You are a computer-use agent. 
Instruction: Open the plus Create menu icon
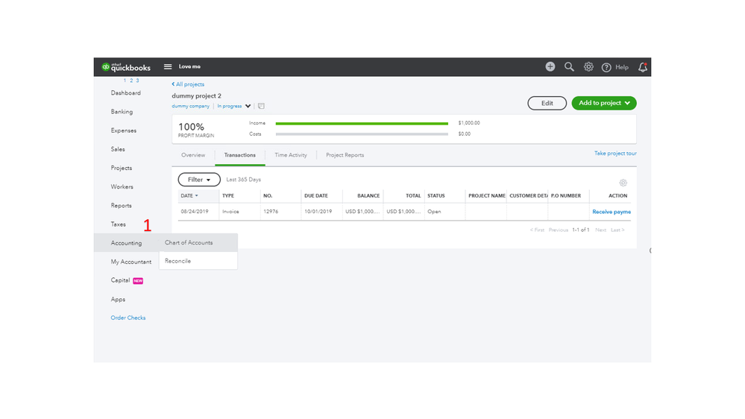pyautogui.click(x=550, y=66)
